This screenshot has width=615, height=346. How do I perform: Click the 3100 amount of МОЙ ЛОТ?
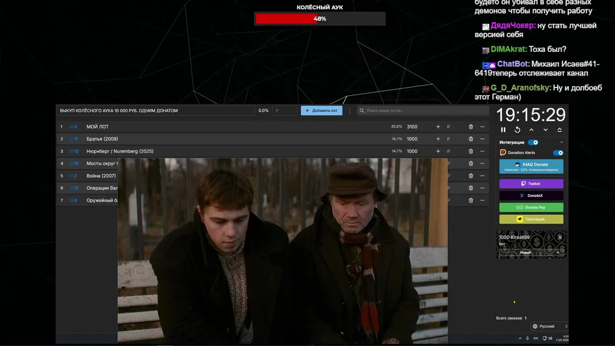click(x=412, y=127)
